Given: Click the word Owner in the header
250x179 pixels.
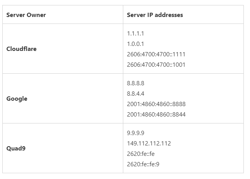Looking at the screenshot, I should point(36,15).
